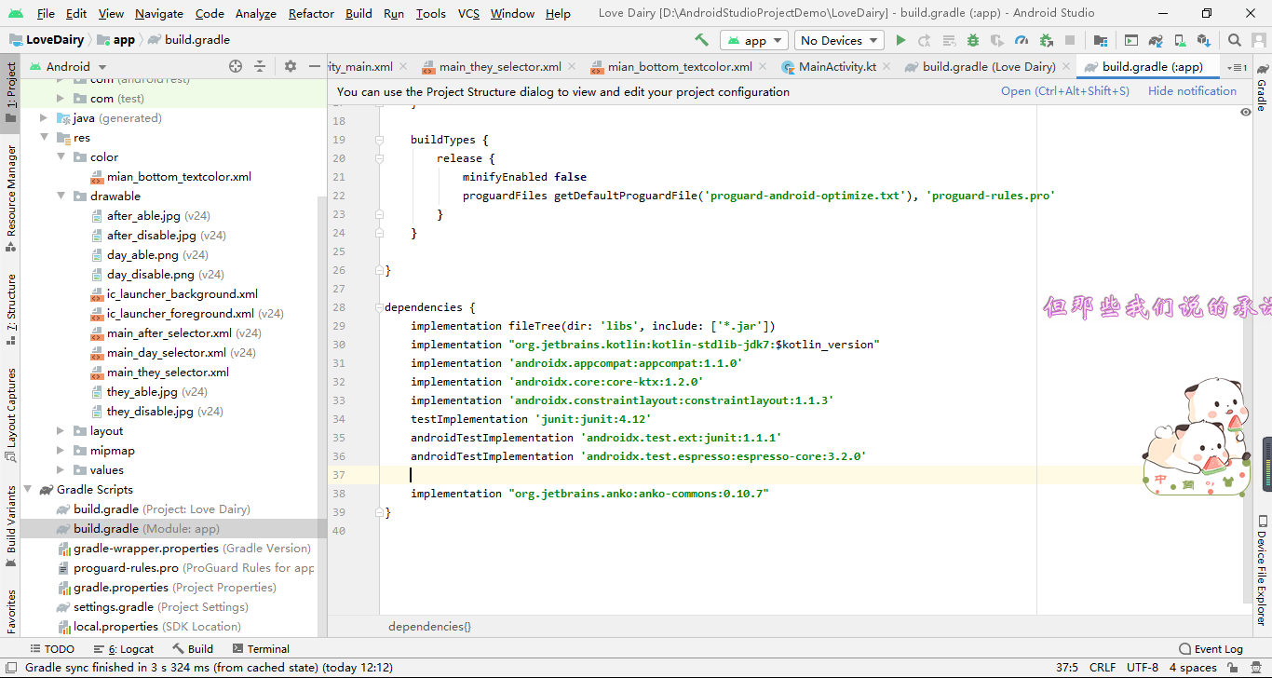Debug app with the green bug icon
Screen dimensions: 1272x678
[x=973, y=40]
